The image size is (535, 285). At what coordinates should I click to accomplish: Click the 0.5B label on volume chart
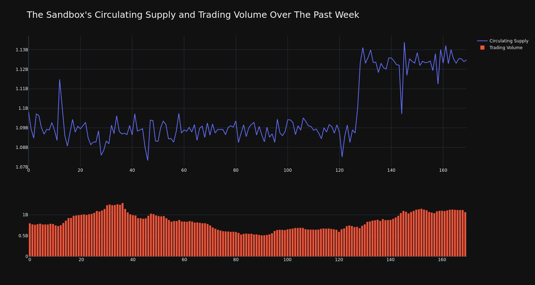[23, 236]
